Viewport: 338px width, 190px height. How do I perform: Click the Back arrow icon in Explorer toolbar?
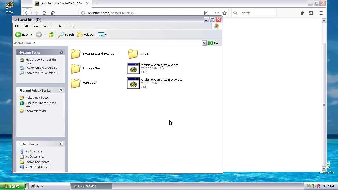click(x=18, y=35)
